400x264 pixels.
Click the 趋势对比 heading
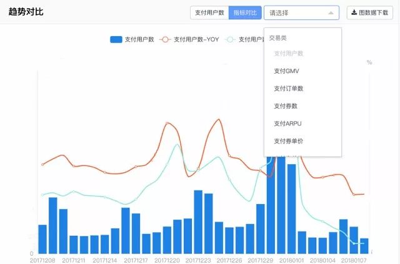[26, 12]
